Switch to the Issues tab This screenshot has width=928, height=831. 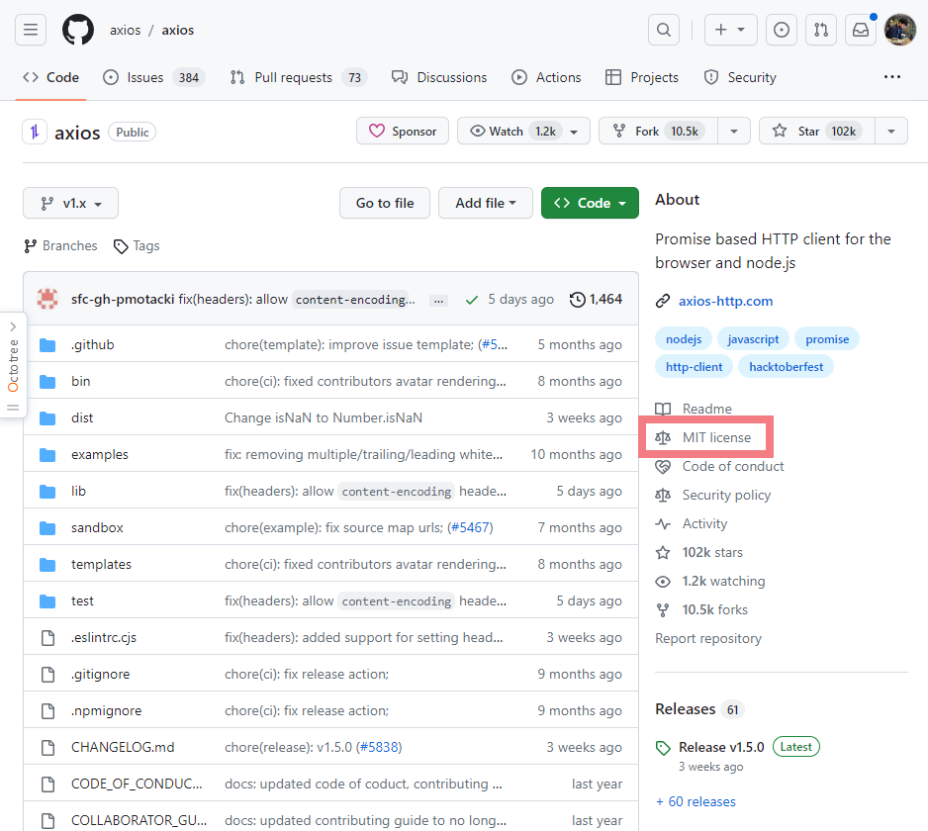tap(154, 77)
